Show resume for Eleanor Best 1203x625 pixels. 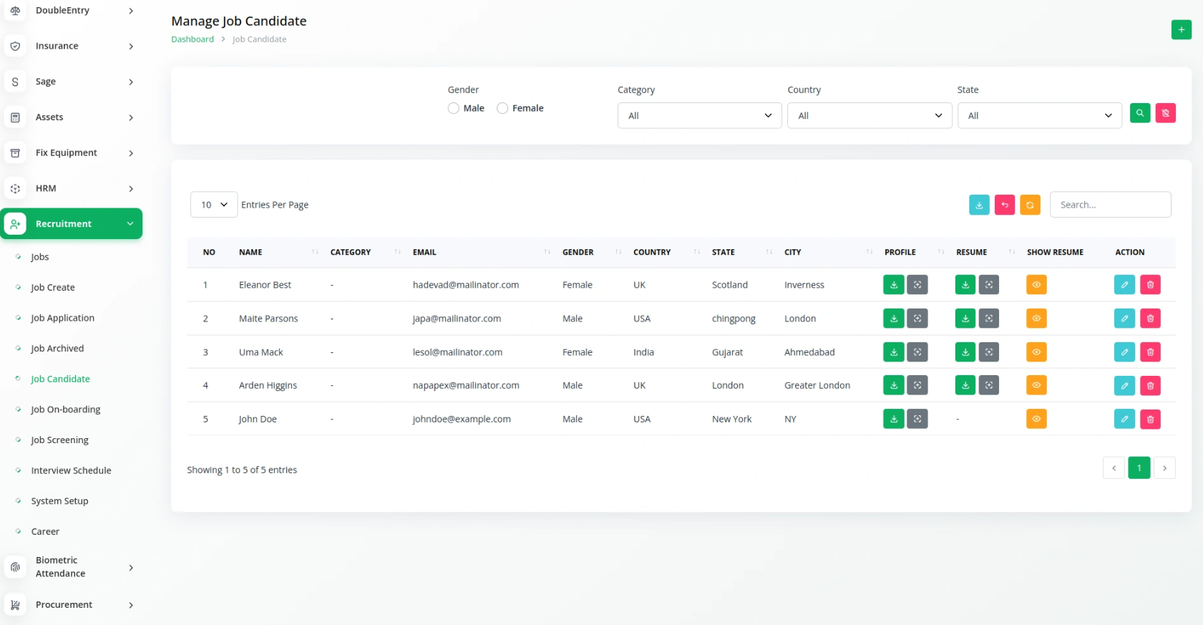(1036, 285)
